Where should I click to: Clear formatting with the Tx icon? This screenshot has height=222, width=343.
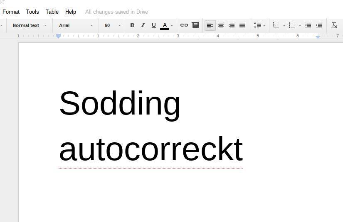pos(334,25)
